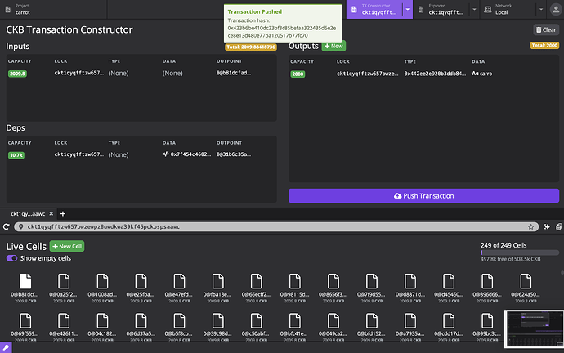
Task: Open the TX Constructor tab
Action: [374, 9]
